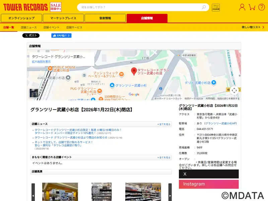
Task: Click the Street View thumbnail on map
Action: pos(33,93)
